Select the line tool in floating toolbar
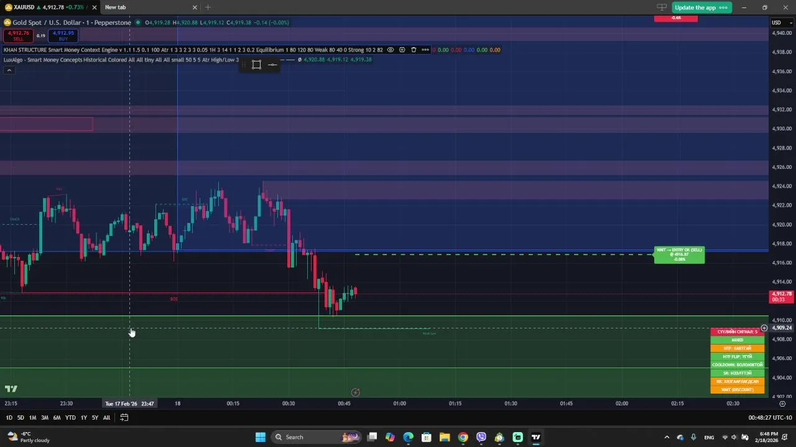This screenshot has width=796, height=447. point(272,65)
